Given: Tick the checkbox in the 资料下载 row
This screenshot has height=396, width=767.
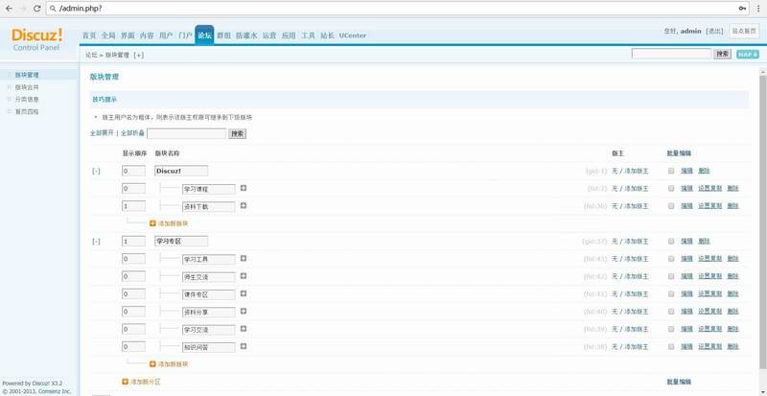Looking at the screenshot, I should (x=671, y=206).
